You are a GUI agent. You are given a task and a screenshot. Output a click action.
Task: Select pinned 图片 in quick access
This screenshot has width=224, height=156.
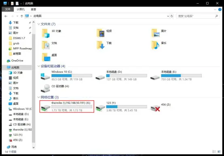(x=14, y=33)
